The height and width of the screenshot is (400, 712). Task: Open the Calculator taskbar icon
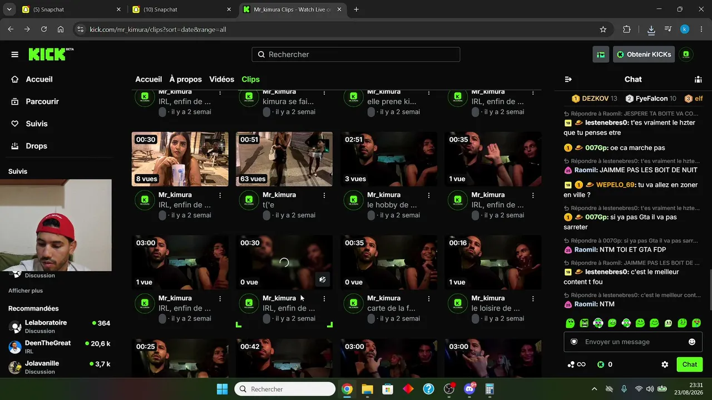(x=490, y=389)
